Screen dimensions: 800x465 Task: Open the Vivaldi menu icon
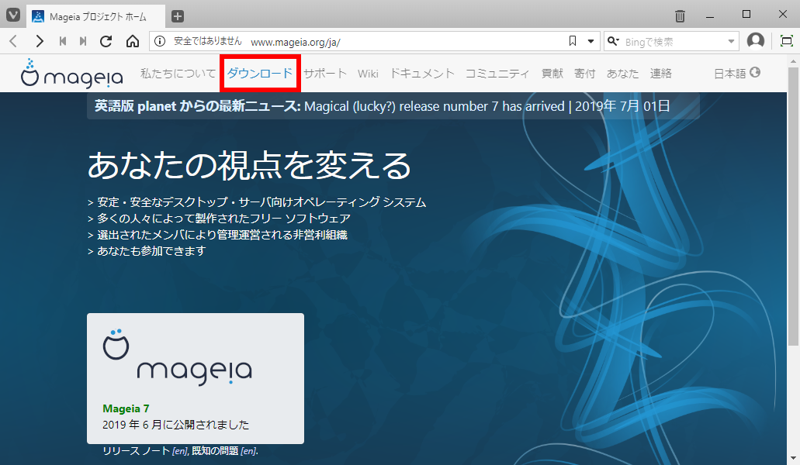coord(12,15)
